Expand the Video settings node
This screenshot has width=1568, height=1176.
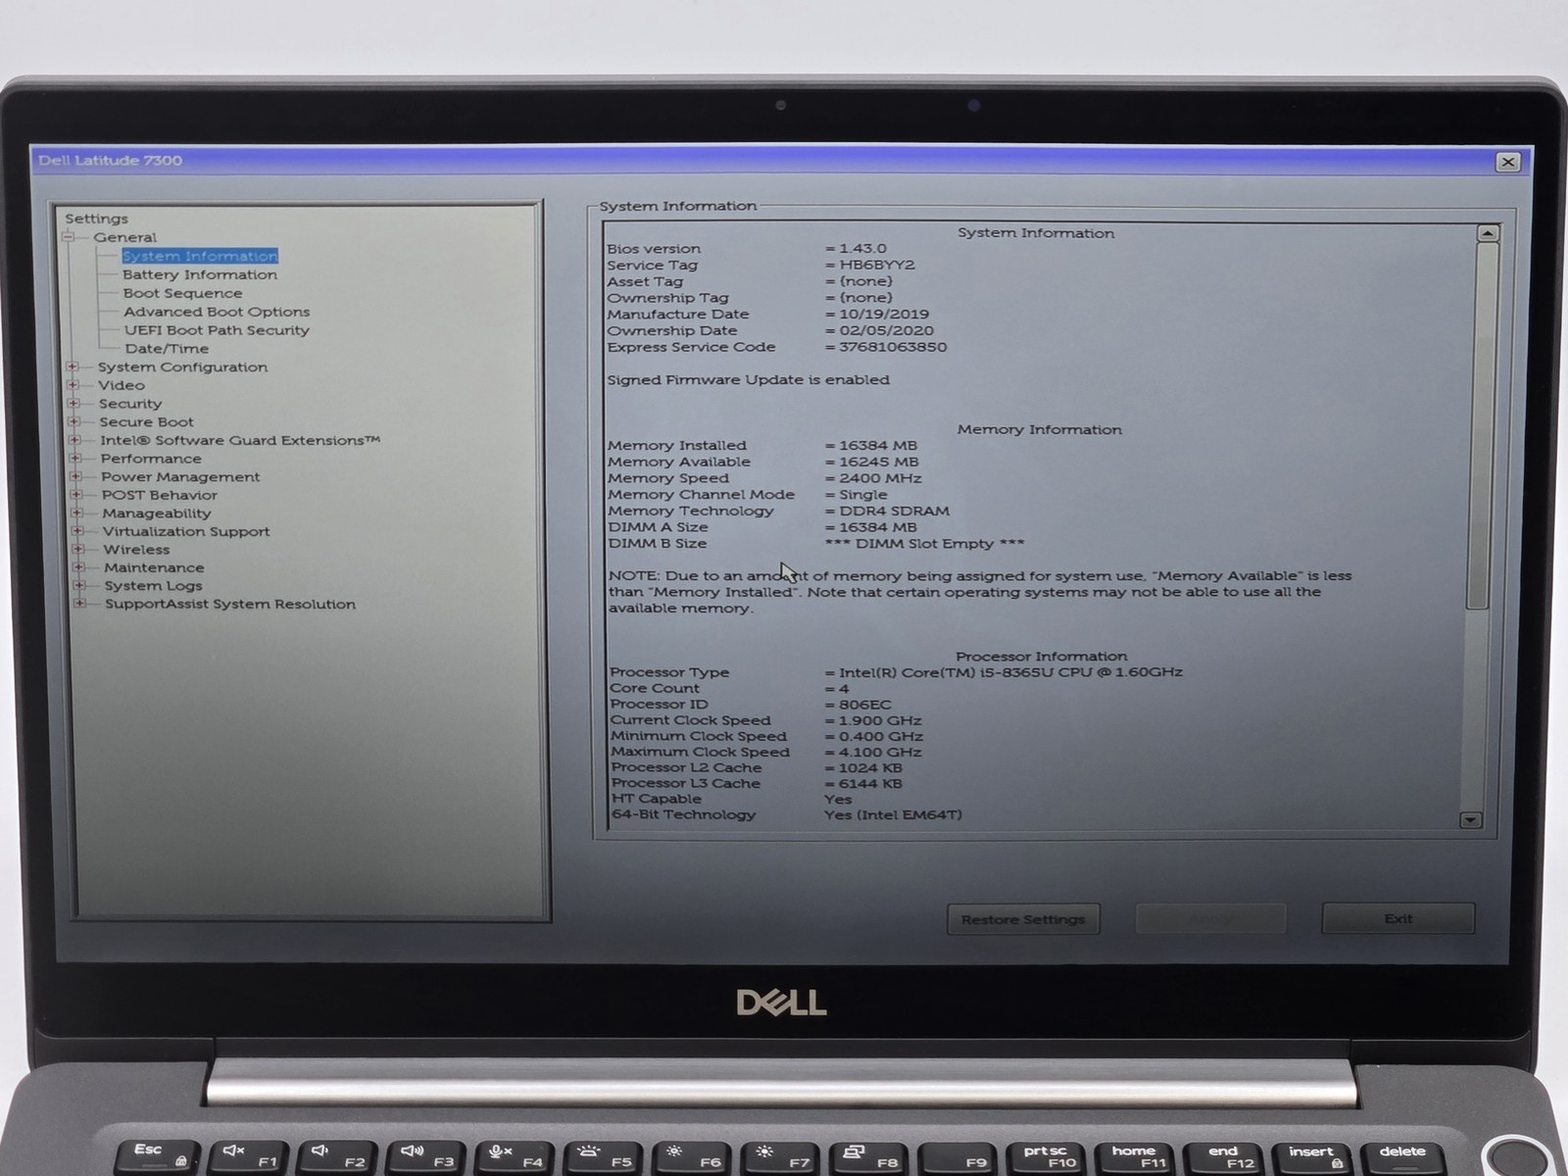(x=73, y=385)
